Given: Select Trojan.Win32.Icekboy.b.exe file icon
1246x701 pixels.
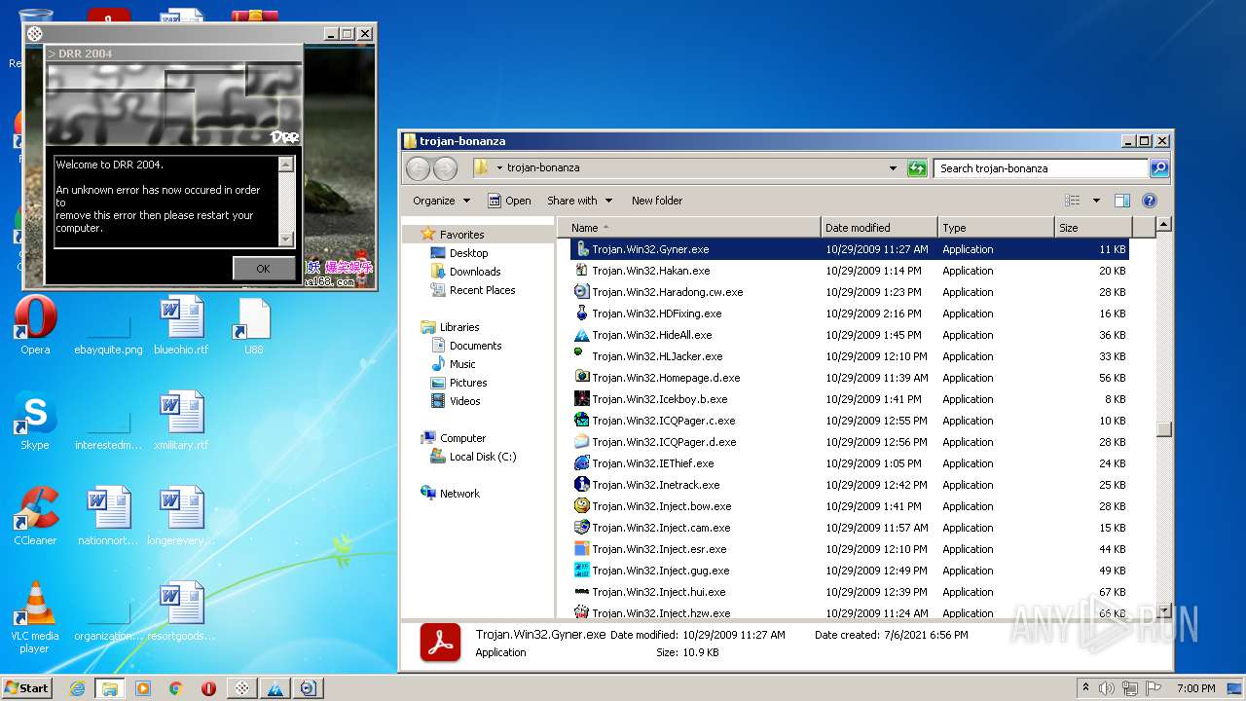Looking at the screenshot, I should pos(582,399).
